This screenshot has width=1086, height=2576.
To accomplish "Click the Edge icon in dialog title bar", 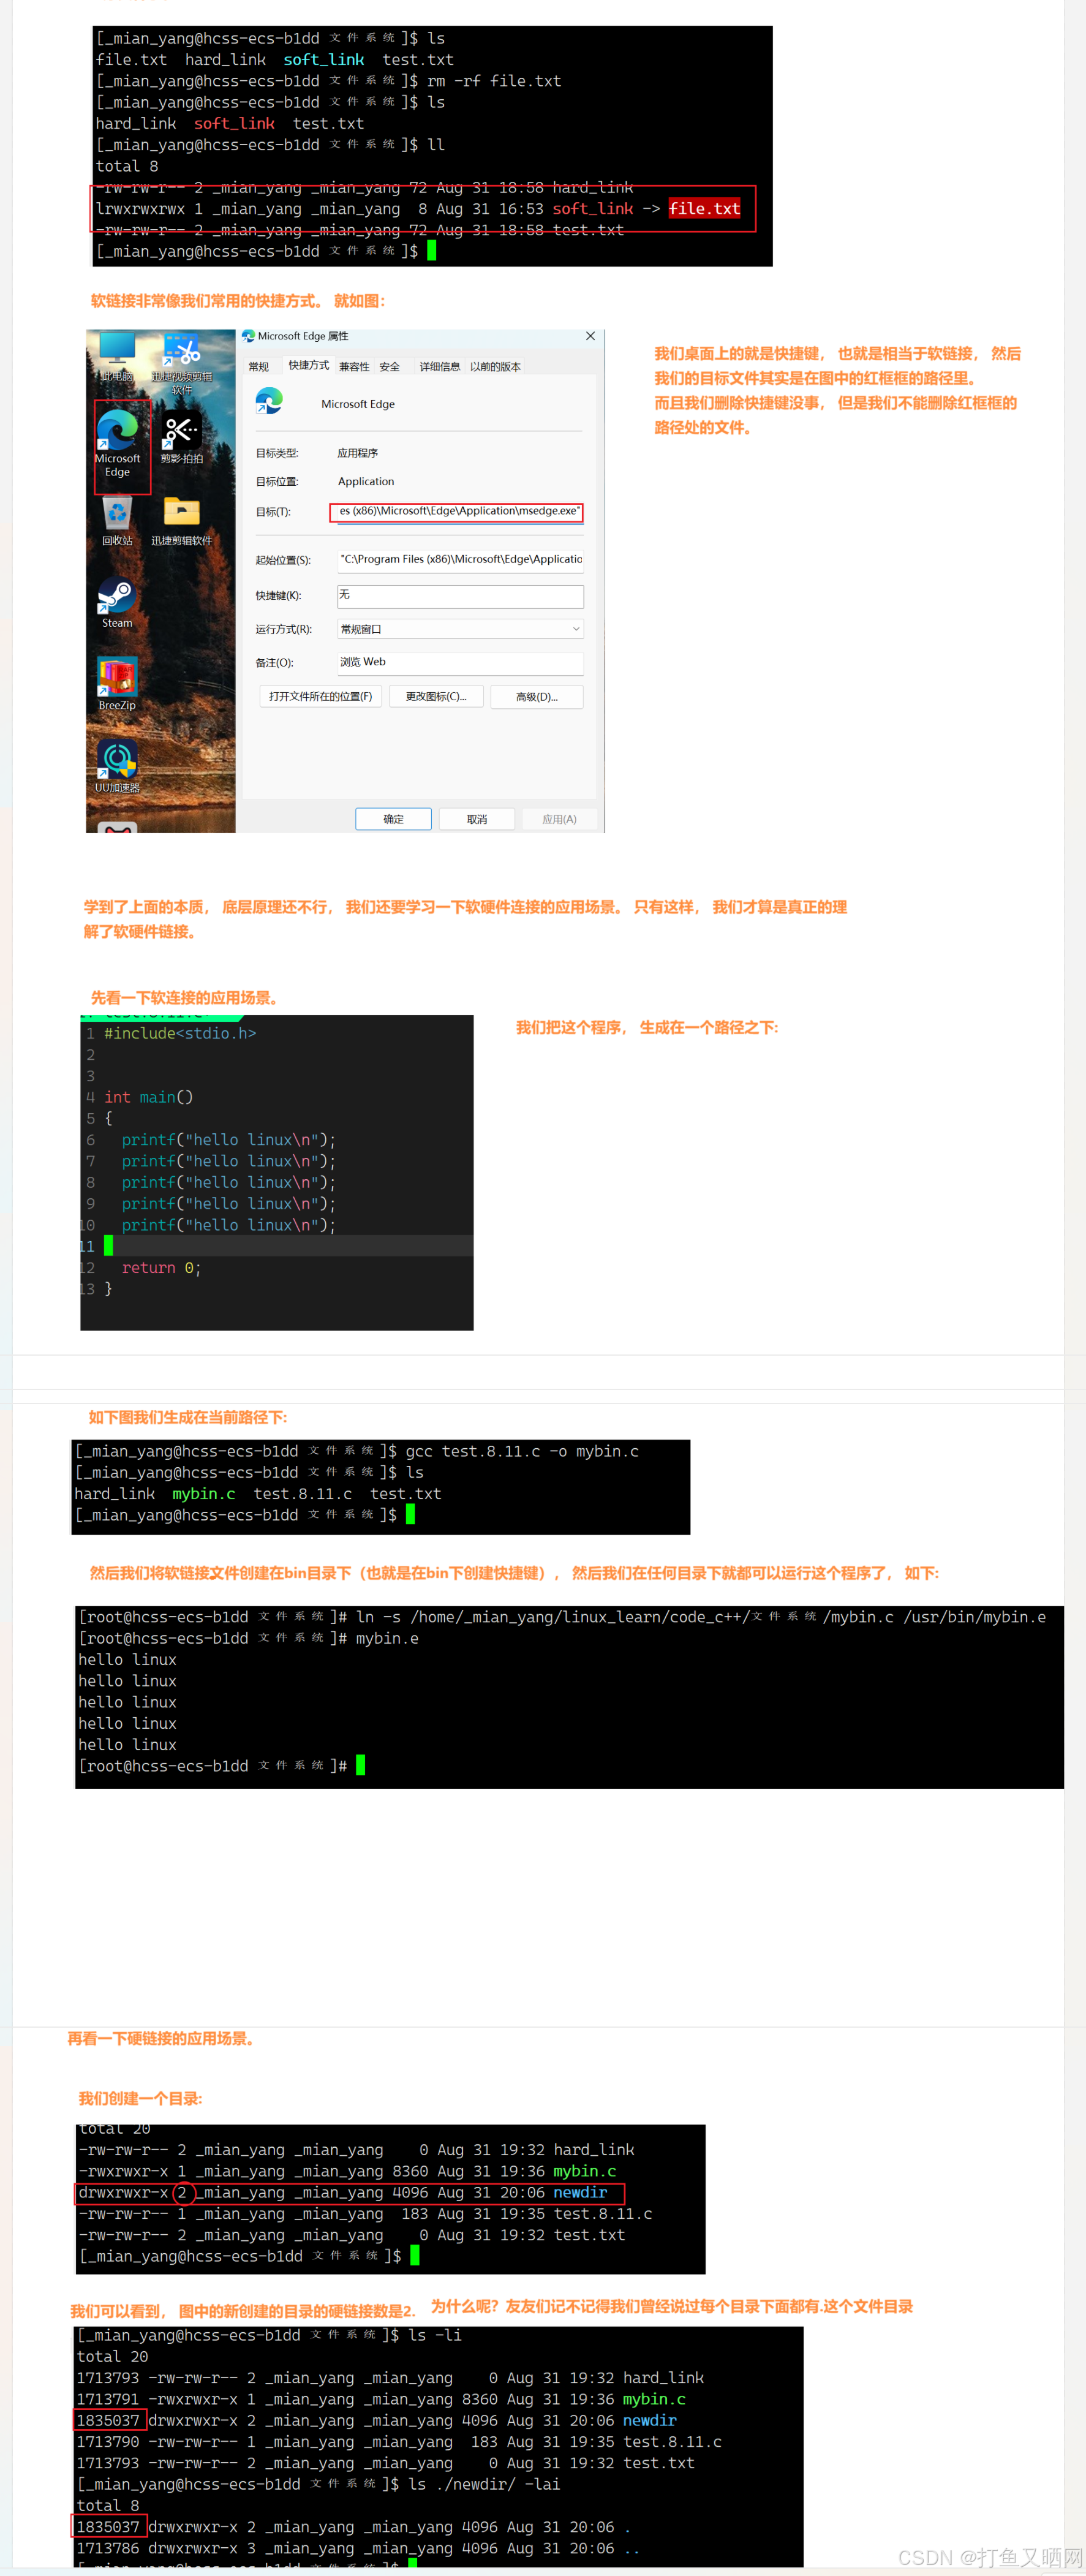I will pyautogui.click(x=248, y=336).
